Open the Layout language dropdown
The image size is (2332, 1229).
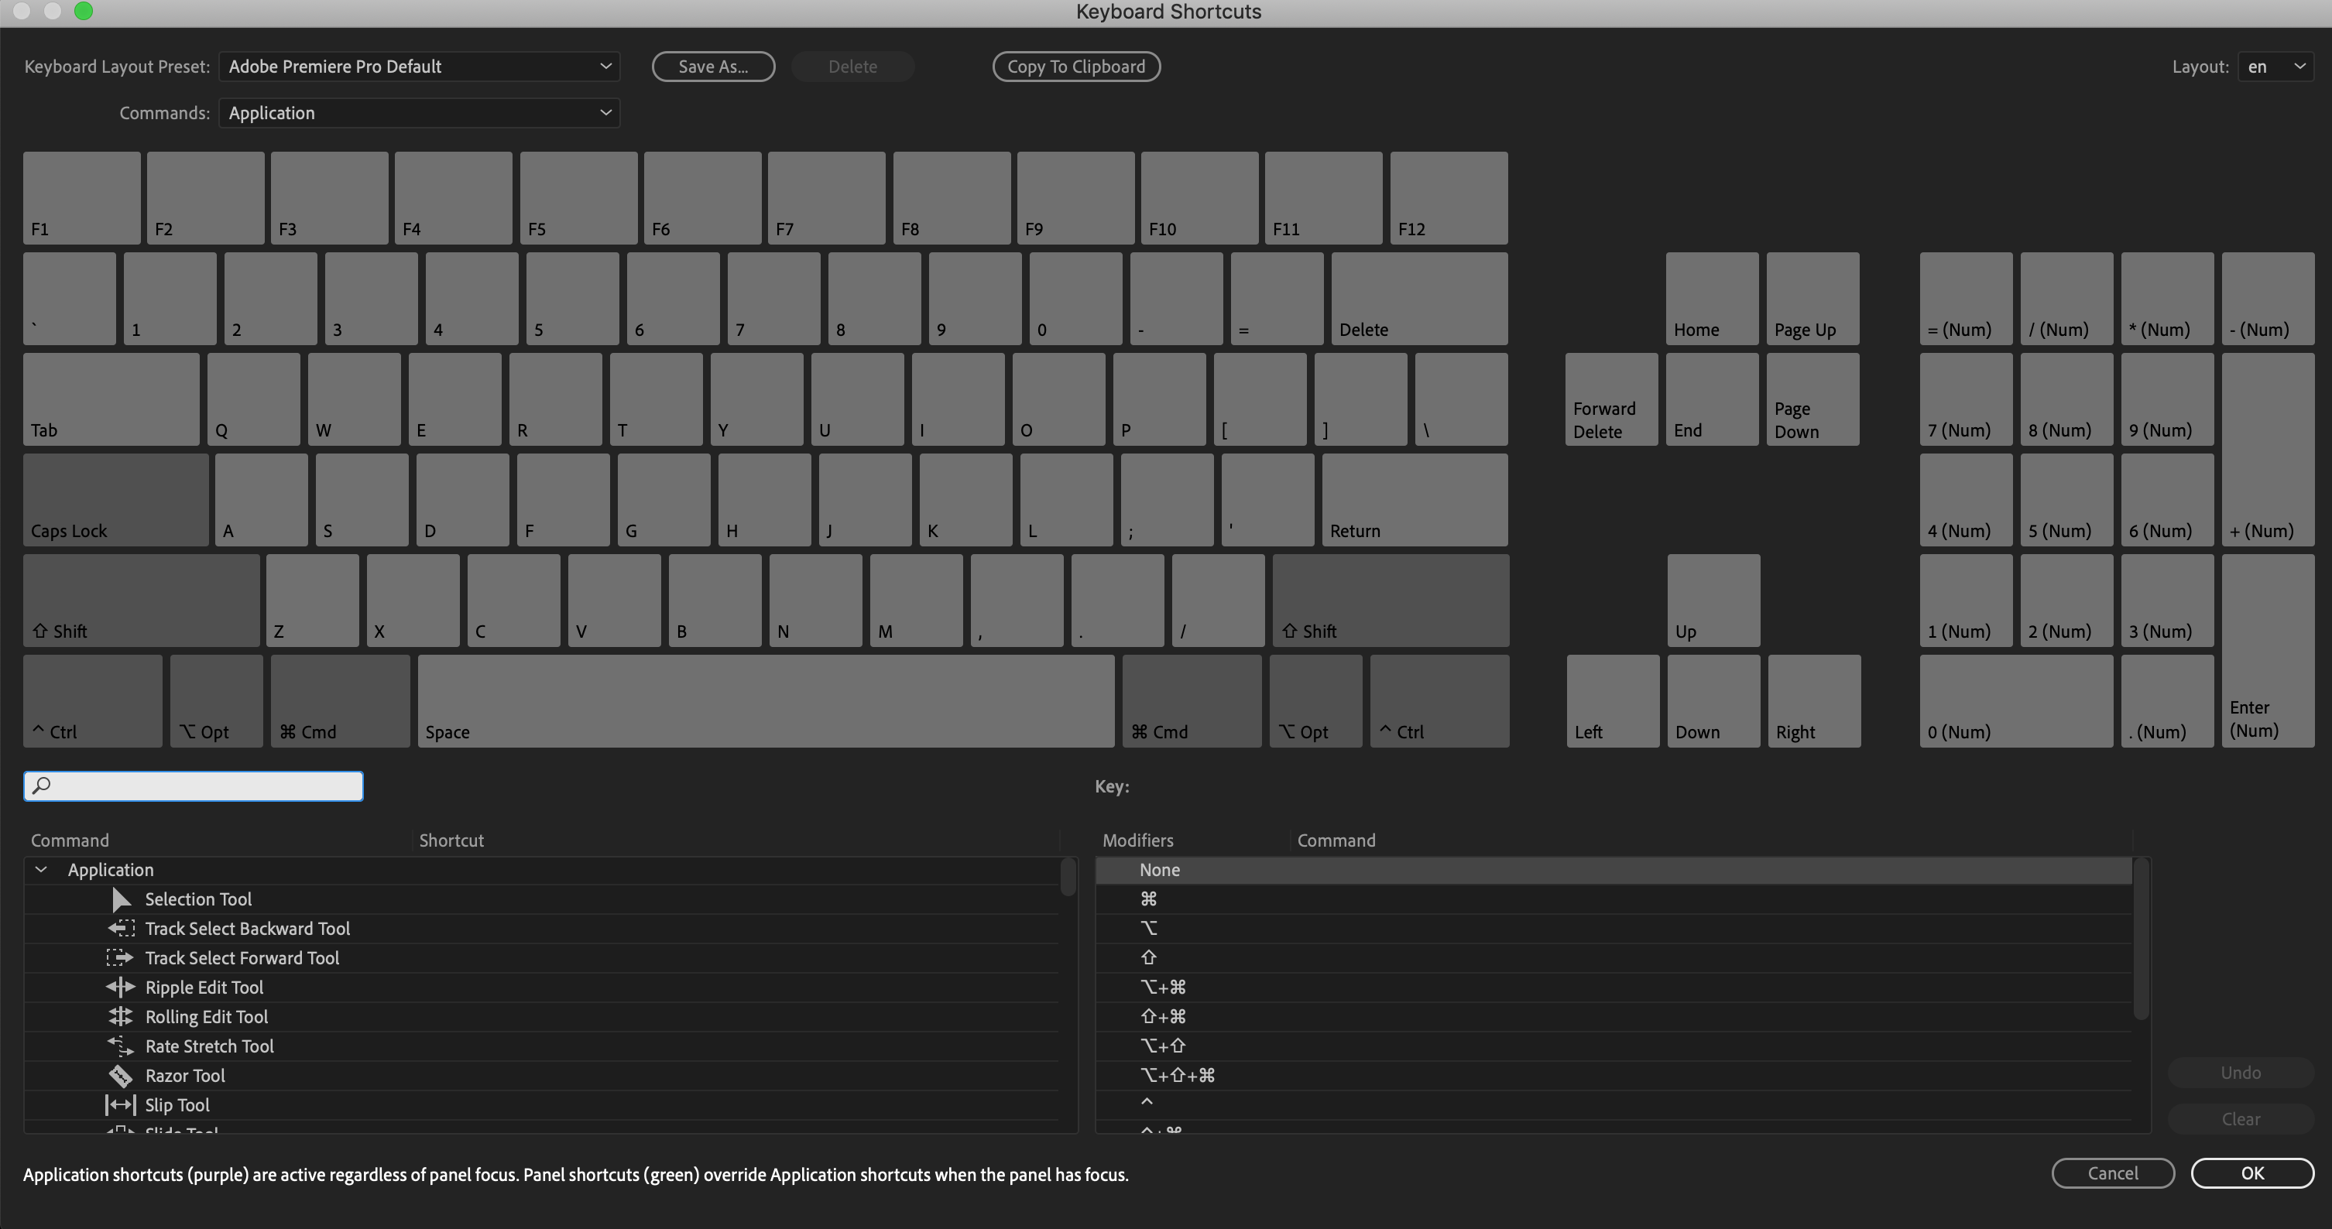[x=2276, y=67]
